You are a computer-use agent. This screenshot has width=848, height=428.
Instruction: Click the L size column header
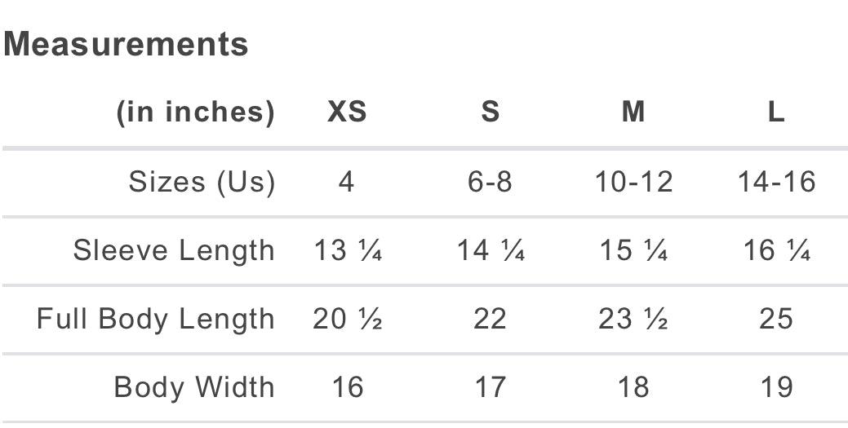pyautogui.click(x=776, y=112)
